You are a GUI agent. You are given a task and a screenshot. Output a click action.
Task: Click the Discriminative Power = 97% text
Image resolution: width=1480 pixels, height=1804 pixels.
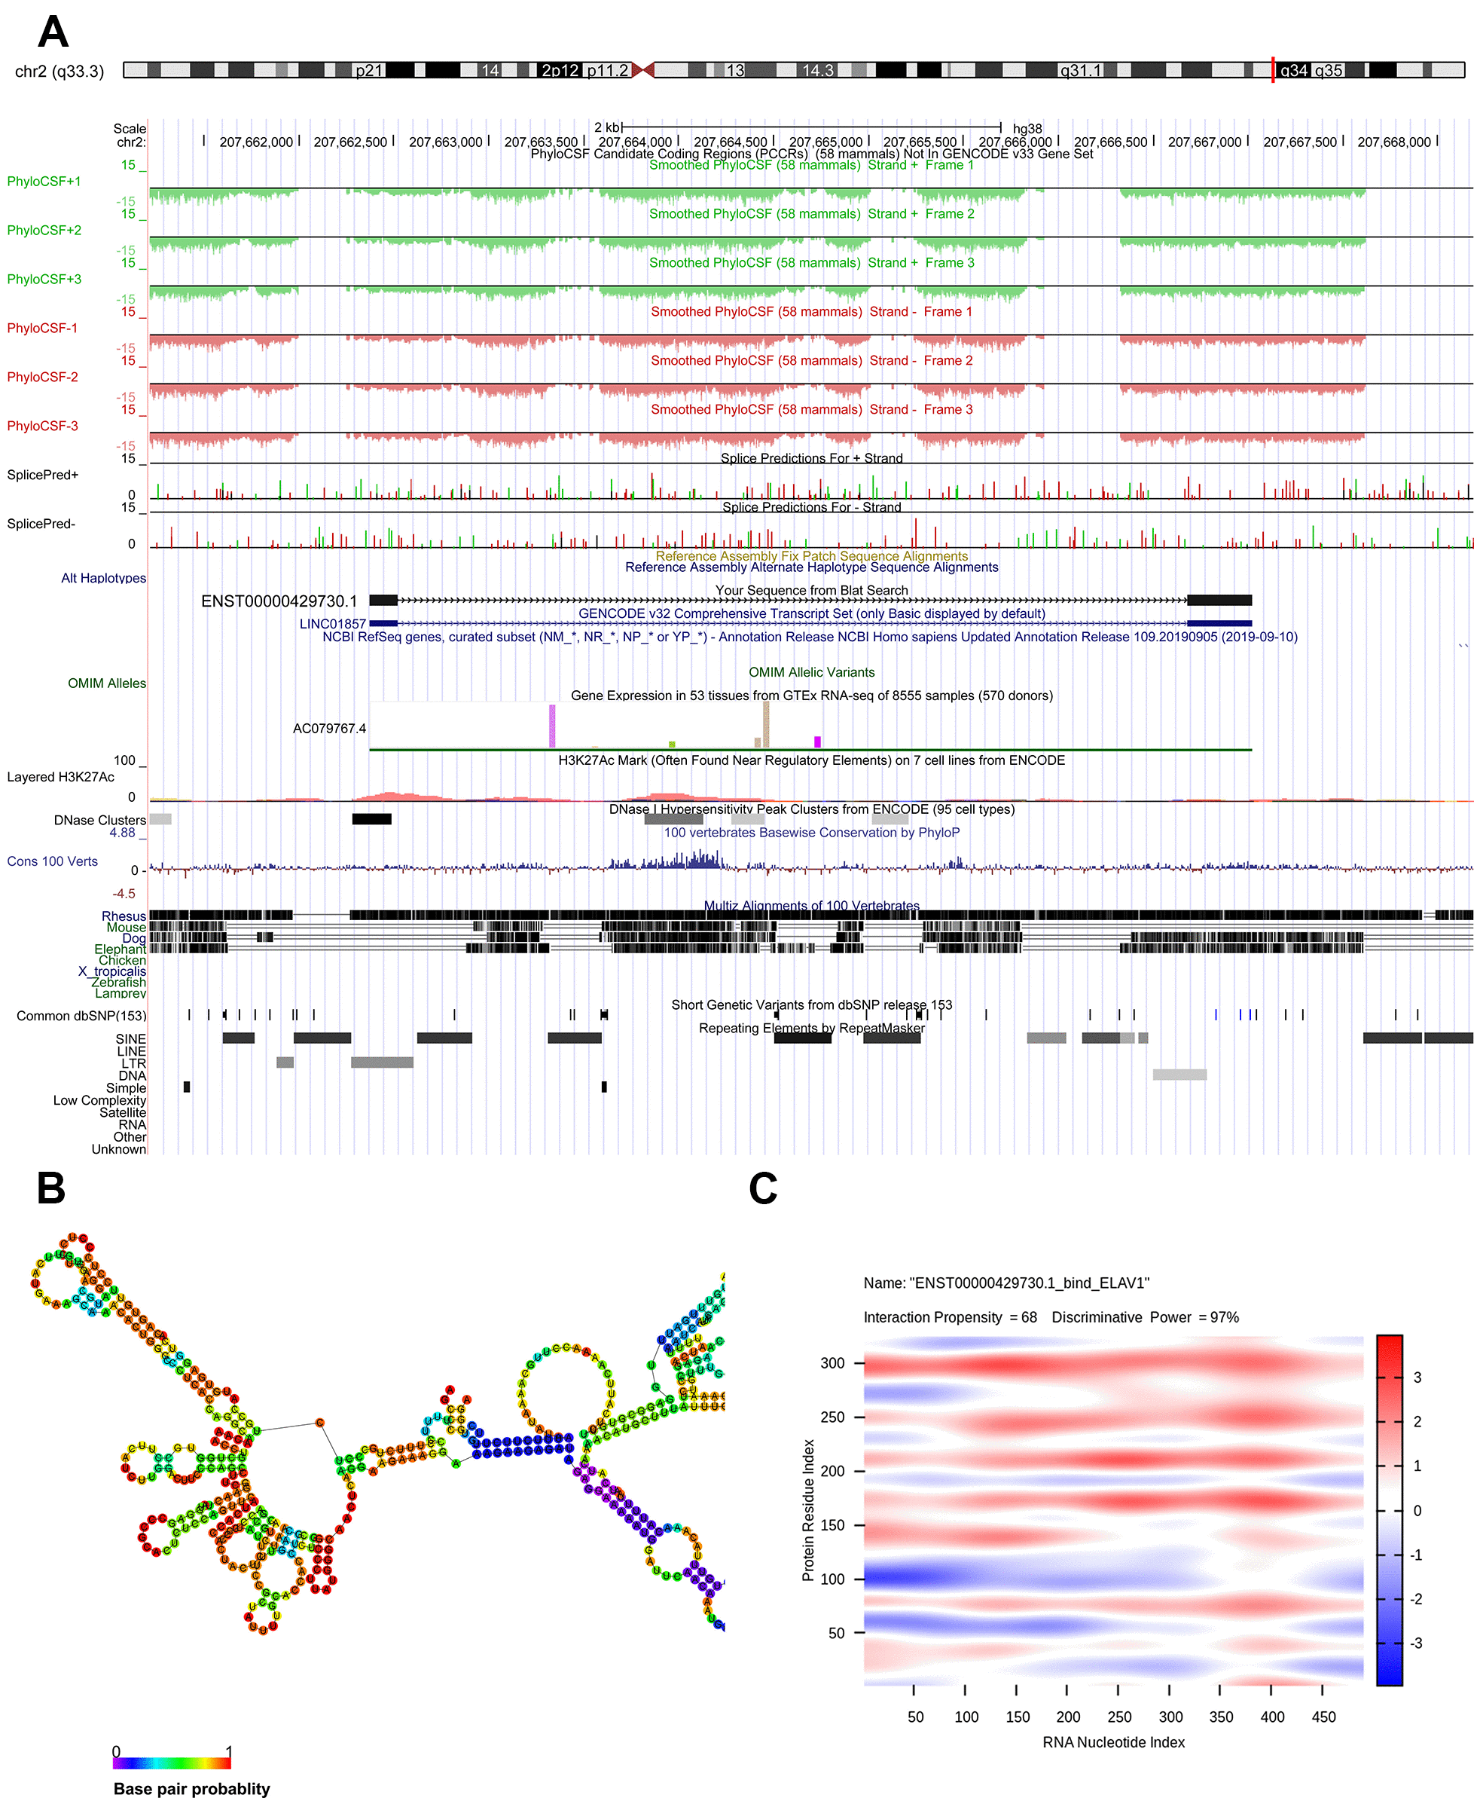tap(1145, 1317)
